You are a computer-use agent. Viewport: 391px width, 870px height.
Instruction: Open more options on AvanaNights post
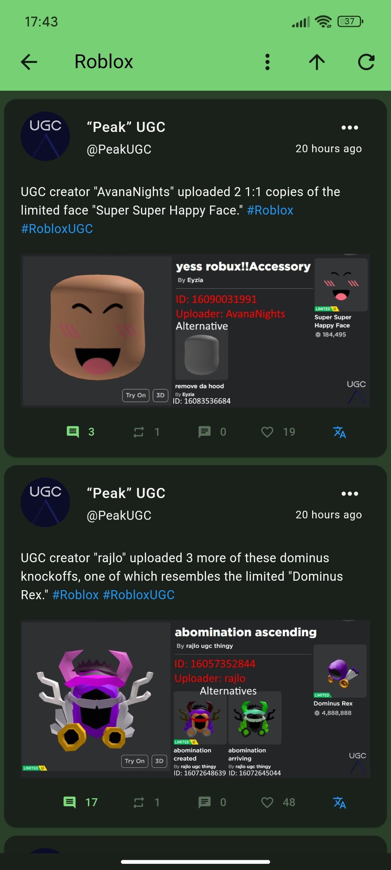(349, 128)
